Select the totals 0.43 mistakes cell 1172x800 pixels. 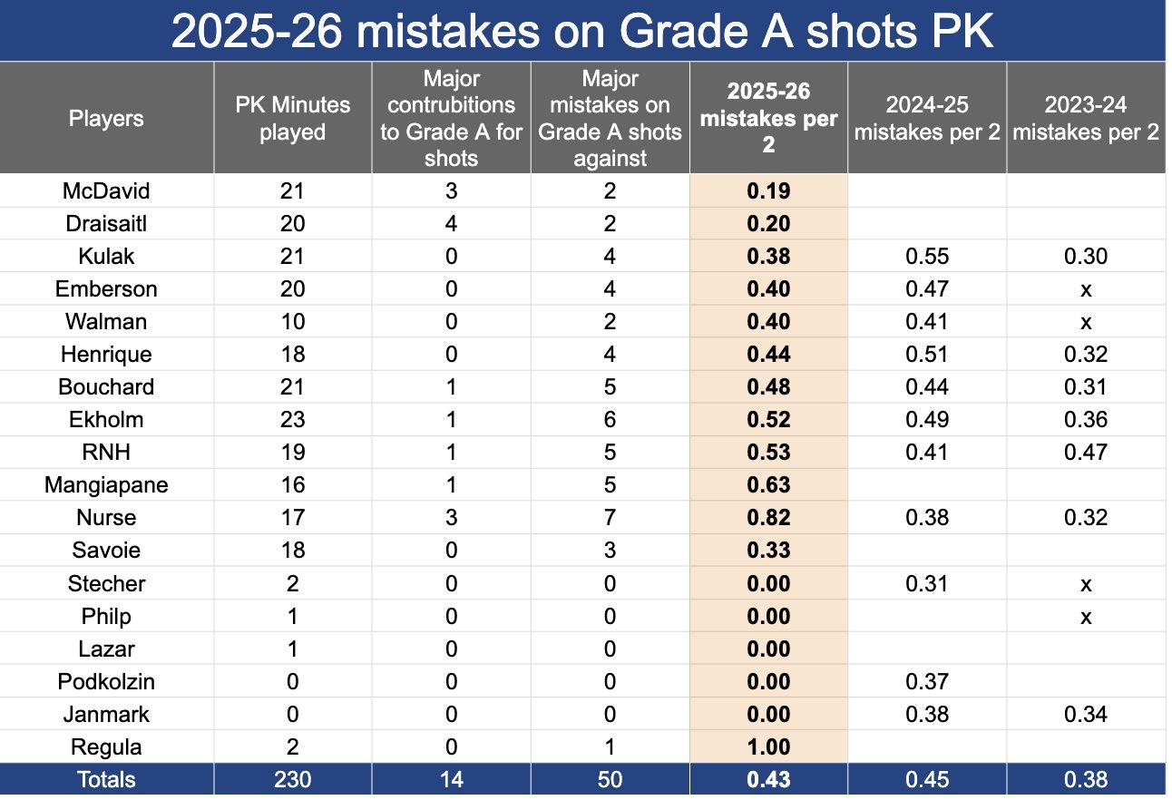click(768, 780)
